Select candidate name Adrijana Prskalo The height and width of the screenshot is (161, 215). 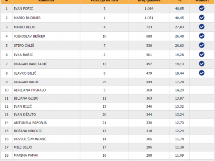coord(30,90)
